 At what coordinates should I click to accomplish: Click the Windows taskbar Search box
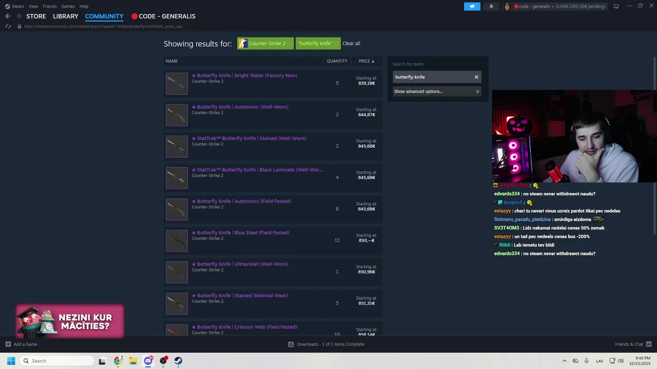(x=57, y=361)
